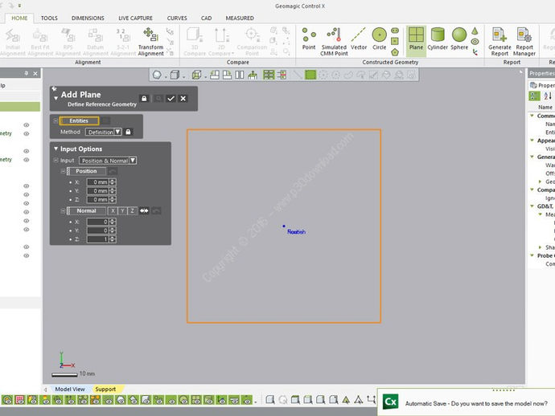Click the Generate Report icon
The width and height of the screenshot is (555, 416).
499,41
